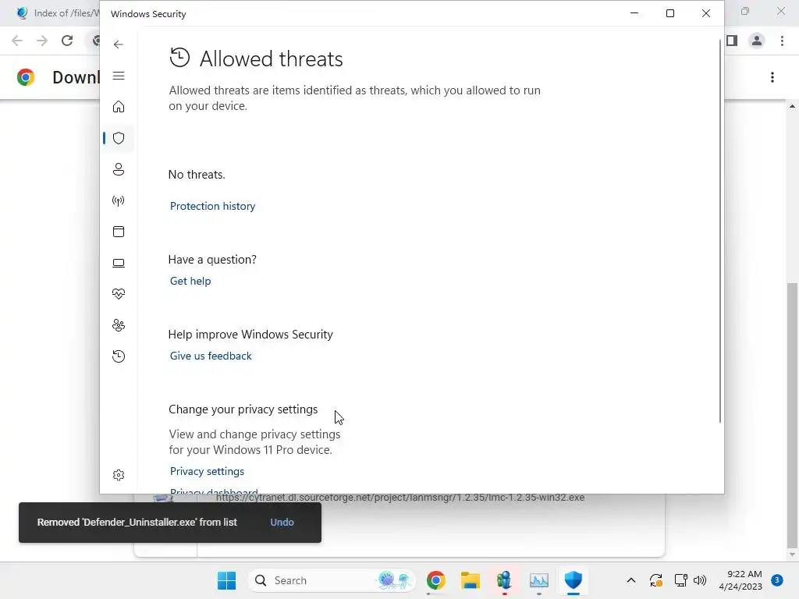Screen dimensions: 799x599
Task: Click the volume tray icon
Action: 700,580
